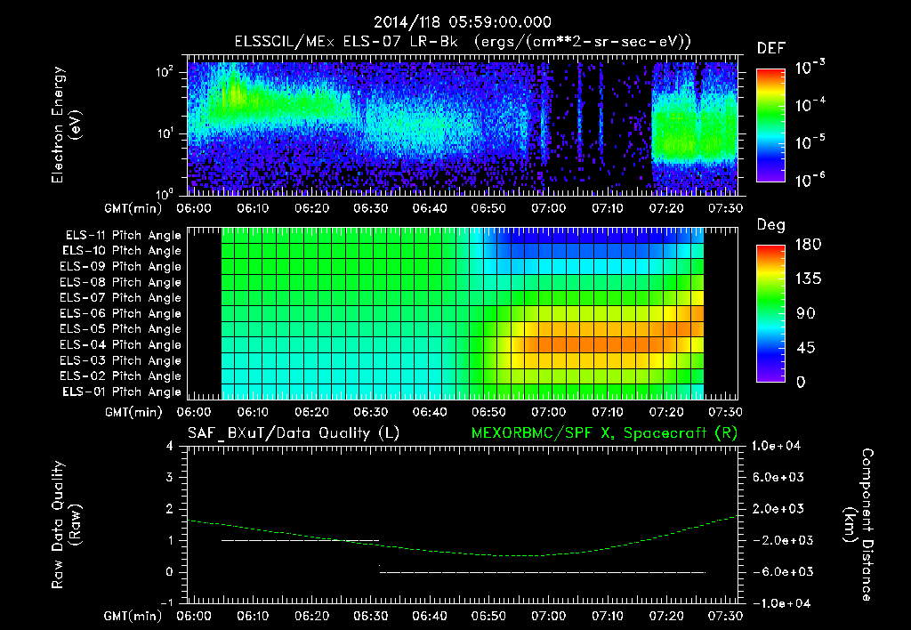Click 07:00 tick under the energy spectrogram
The image size is (911, 630).
tap(548, 208)
